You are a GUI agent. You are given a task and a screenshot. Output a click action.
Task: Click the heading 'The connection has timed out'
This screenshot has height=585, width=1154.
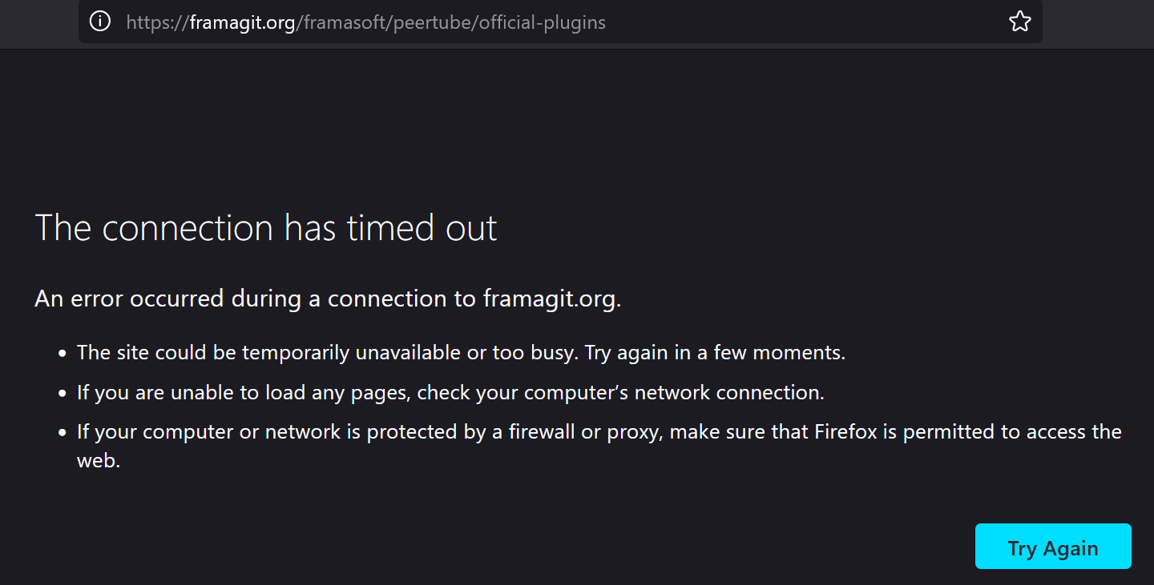[x=265, y=228]
